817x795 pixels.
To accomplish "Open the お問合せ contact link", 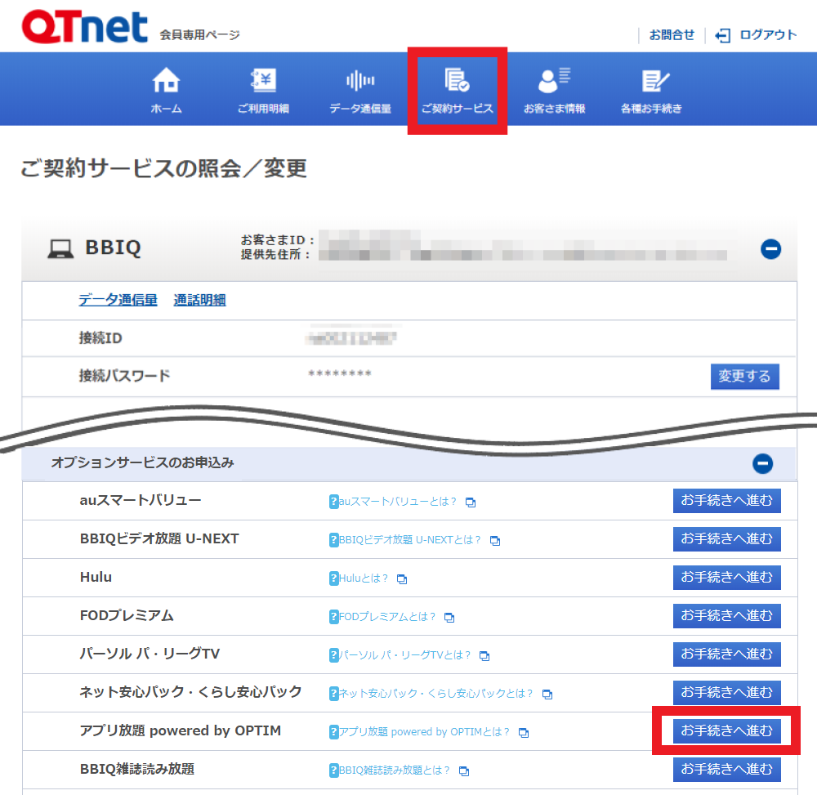I will pyautogui.click(x=672, y=35).
